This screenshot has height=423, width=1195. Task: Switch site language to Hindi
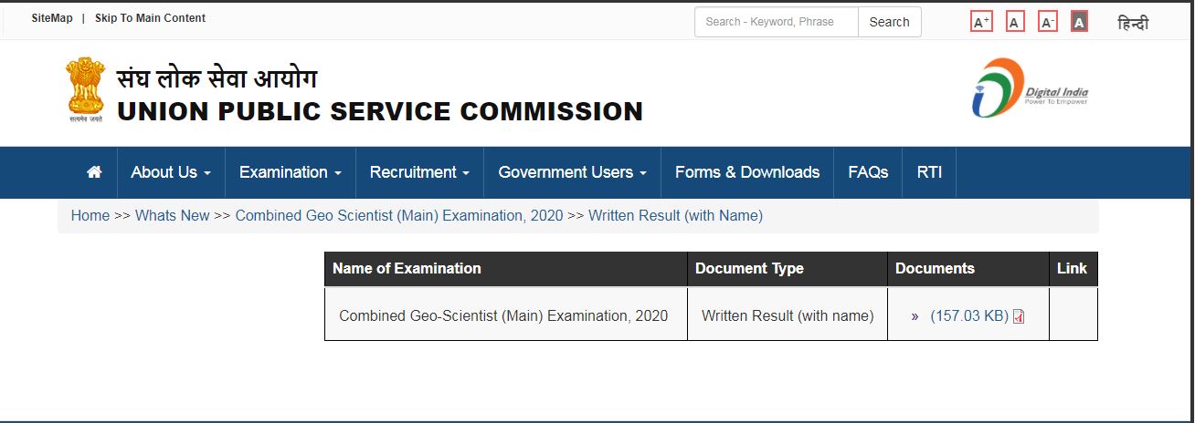1133,23
